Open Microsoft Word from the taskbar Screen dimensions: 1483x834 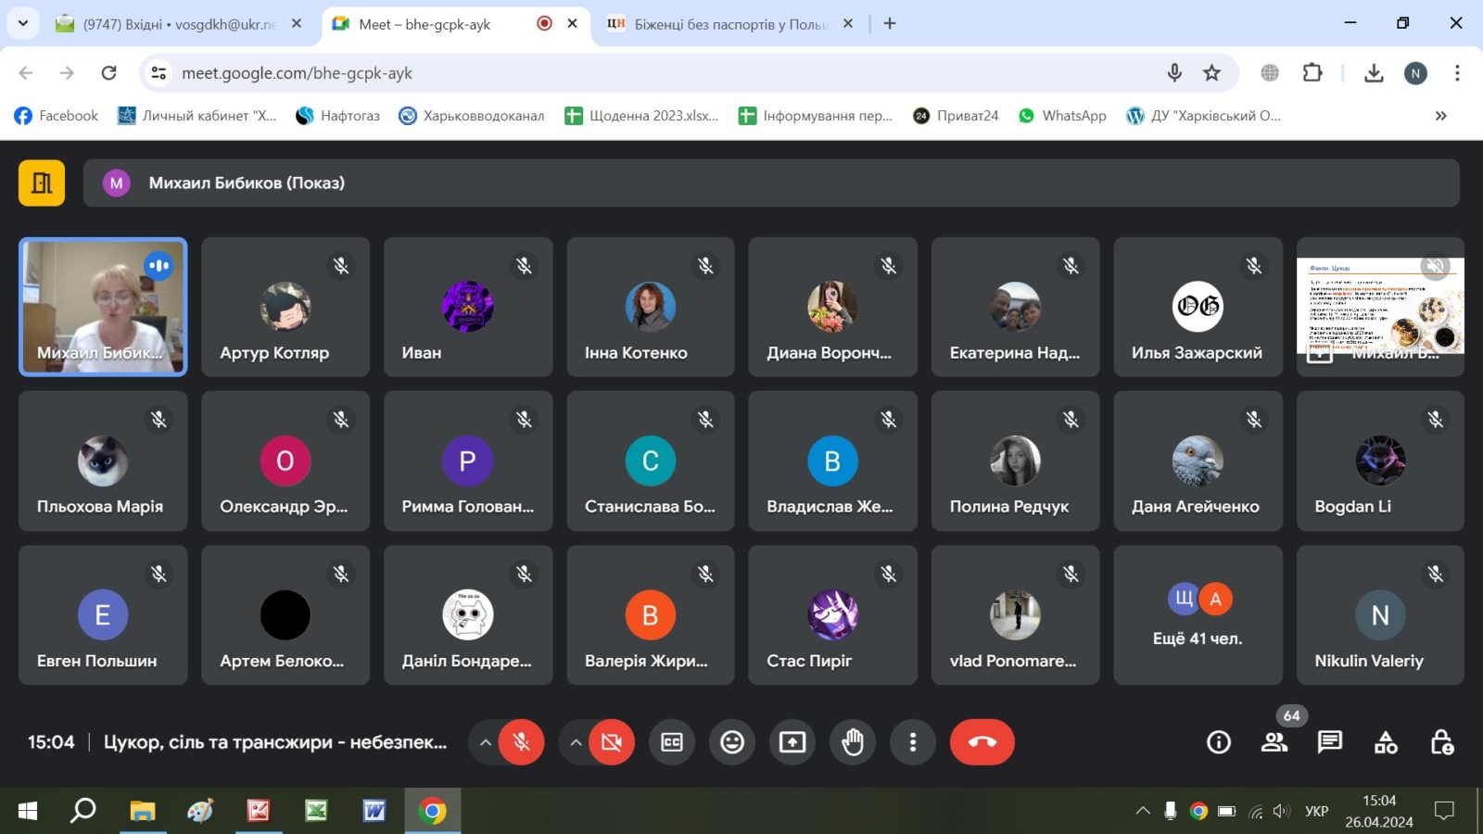(374, 811)
